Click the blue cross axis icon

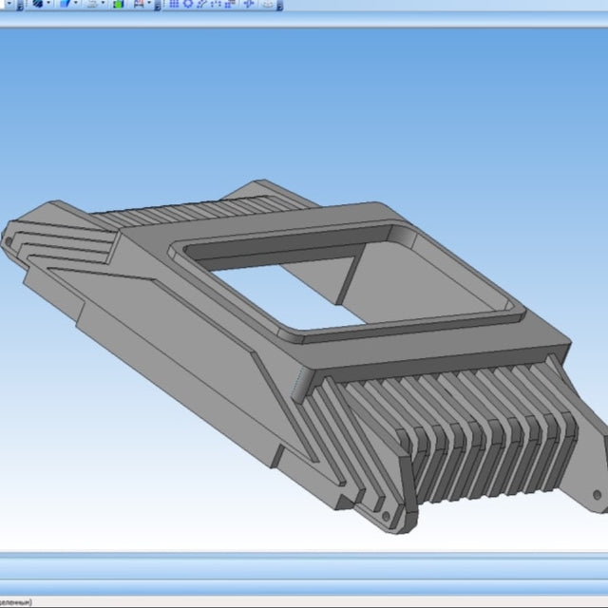[249, 4]
